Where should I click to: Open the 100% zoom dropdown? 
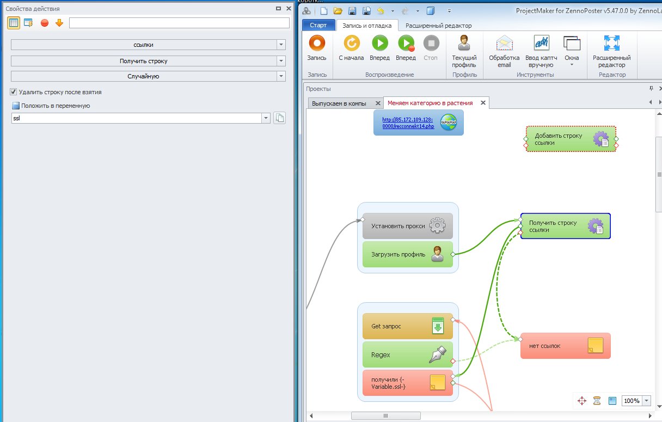[x=647, y=401]
